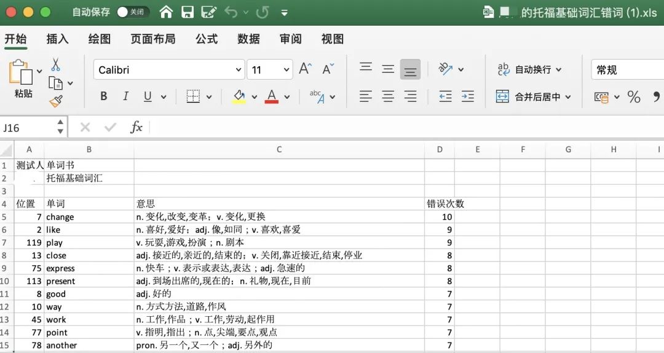Open the 数据 tab
The width and height of the screenshot is (664, 353).
coord(248,39)
